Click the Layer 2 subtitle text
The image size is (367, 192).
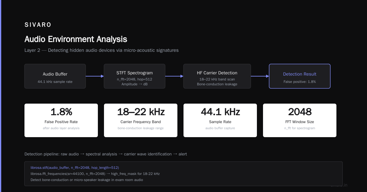(x=102, y=50)
